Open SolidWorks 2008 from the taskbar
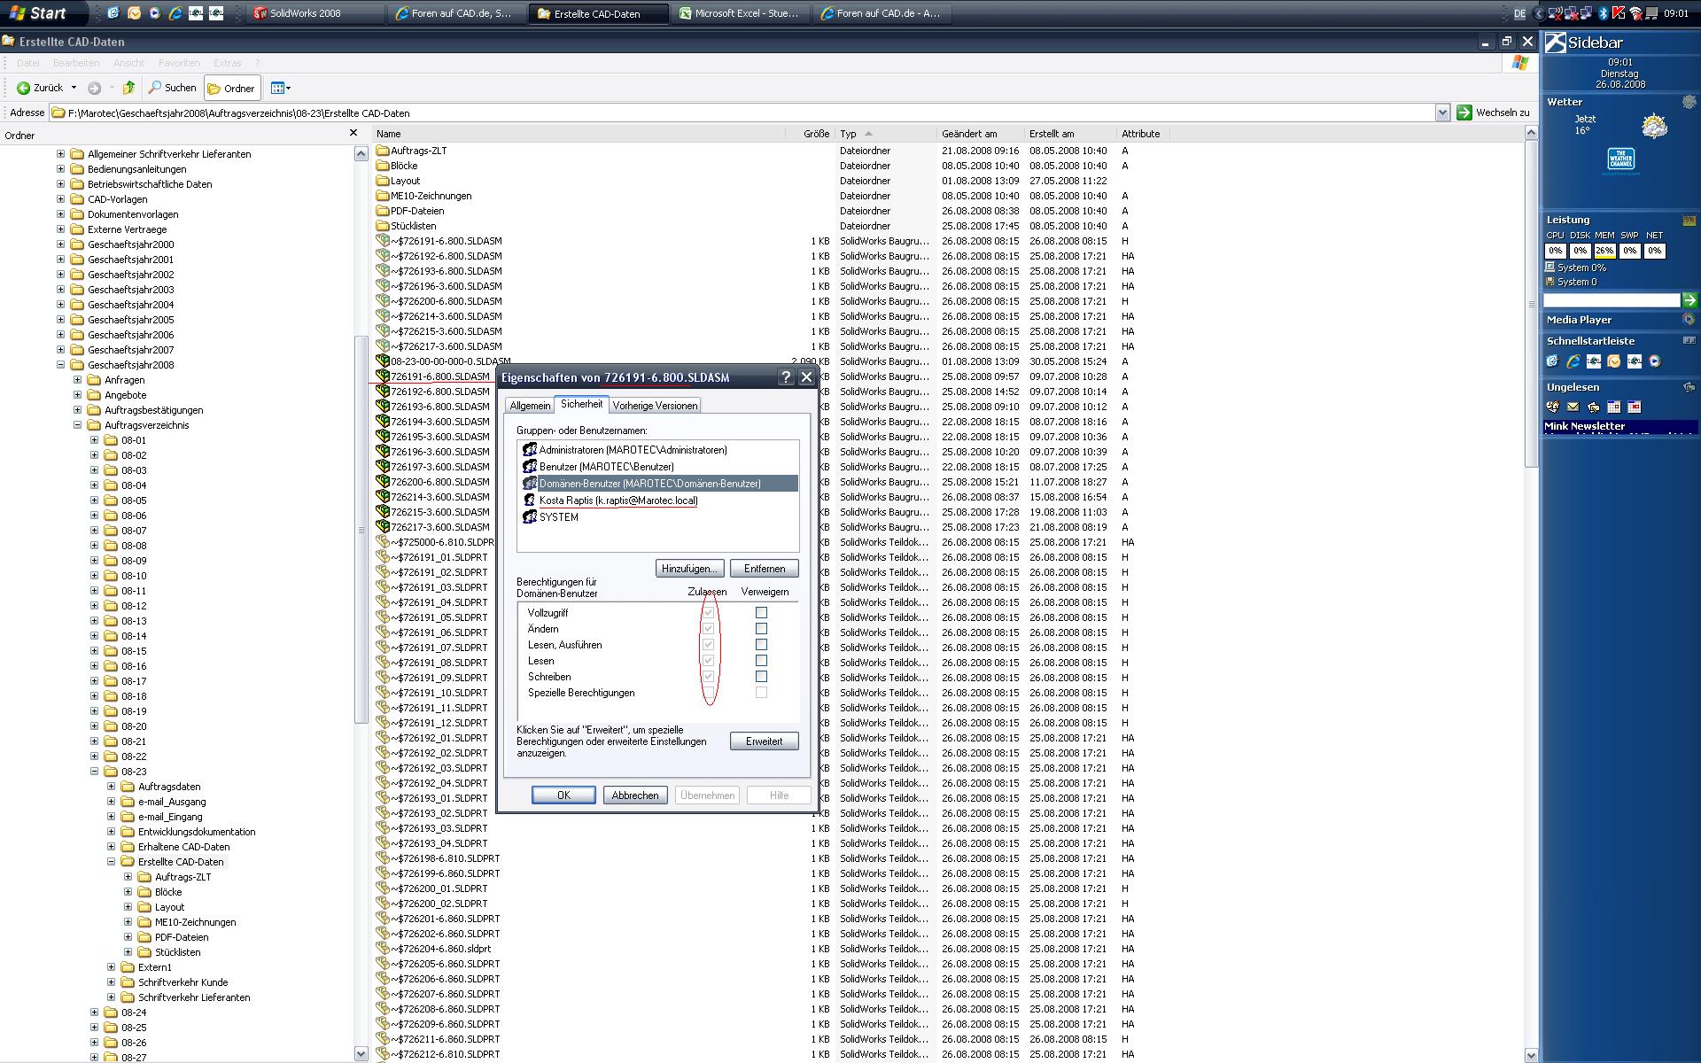 point(306,13)
